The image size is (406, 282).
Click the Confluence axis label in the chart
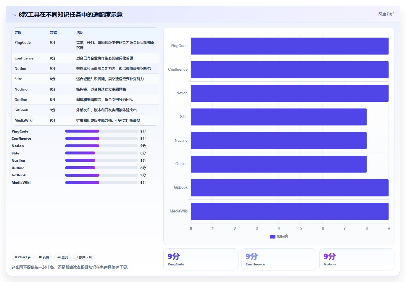click(x=178, y=70)
